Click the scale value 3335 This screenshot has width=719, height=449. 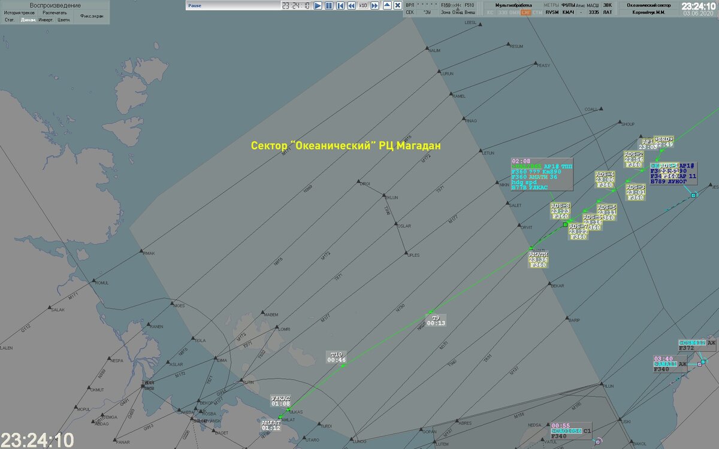(x=593, y=12)
